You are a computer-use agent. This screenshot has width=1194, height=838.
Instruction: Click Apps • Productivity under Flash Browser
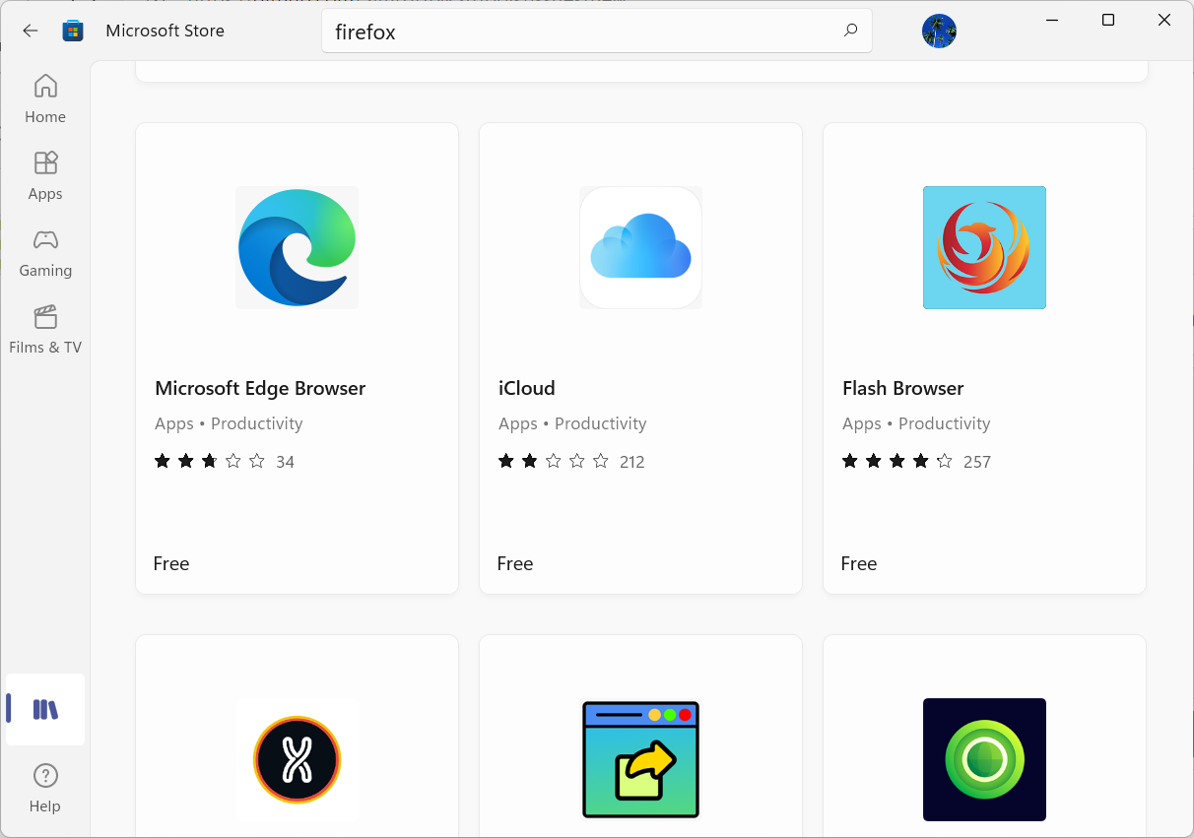(x=916, y=423)
